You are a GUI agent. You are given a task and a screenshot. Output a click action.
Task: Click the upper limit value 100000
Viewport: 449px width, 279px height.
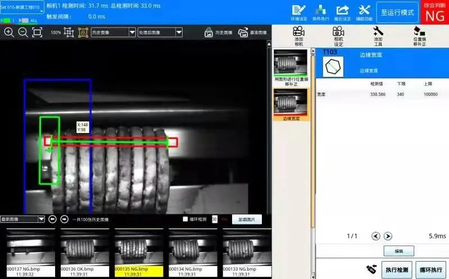tap(430, 94)
